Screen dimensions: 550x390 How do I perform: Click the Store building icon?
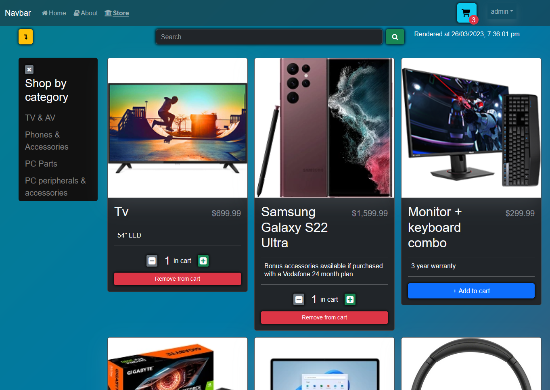click(x=107, y=13)
